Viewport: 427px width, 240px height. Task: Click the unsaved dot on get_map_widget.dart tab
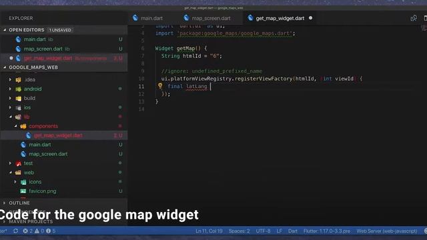click(310, 18)
